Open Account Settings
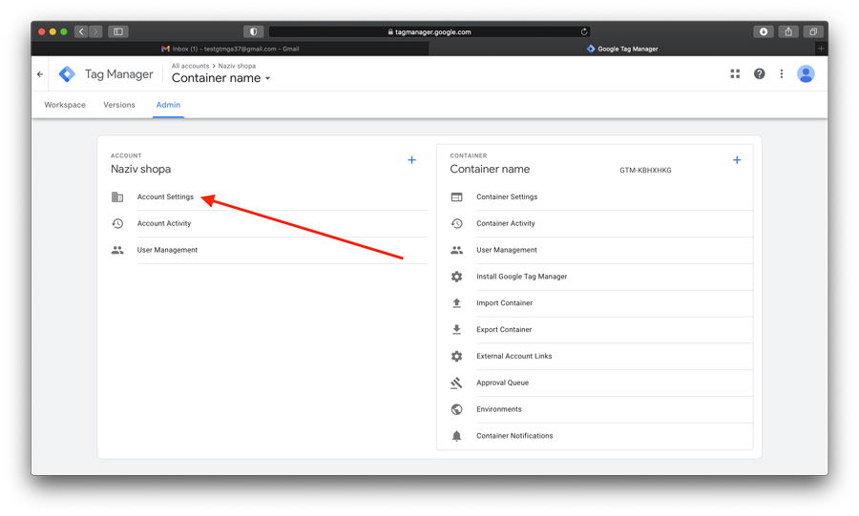859x516 pixels. click(165, 197)
